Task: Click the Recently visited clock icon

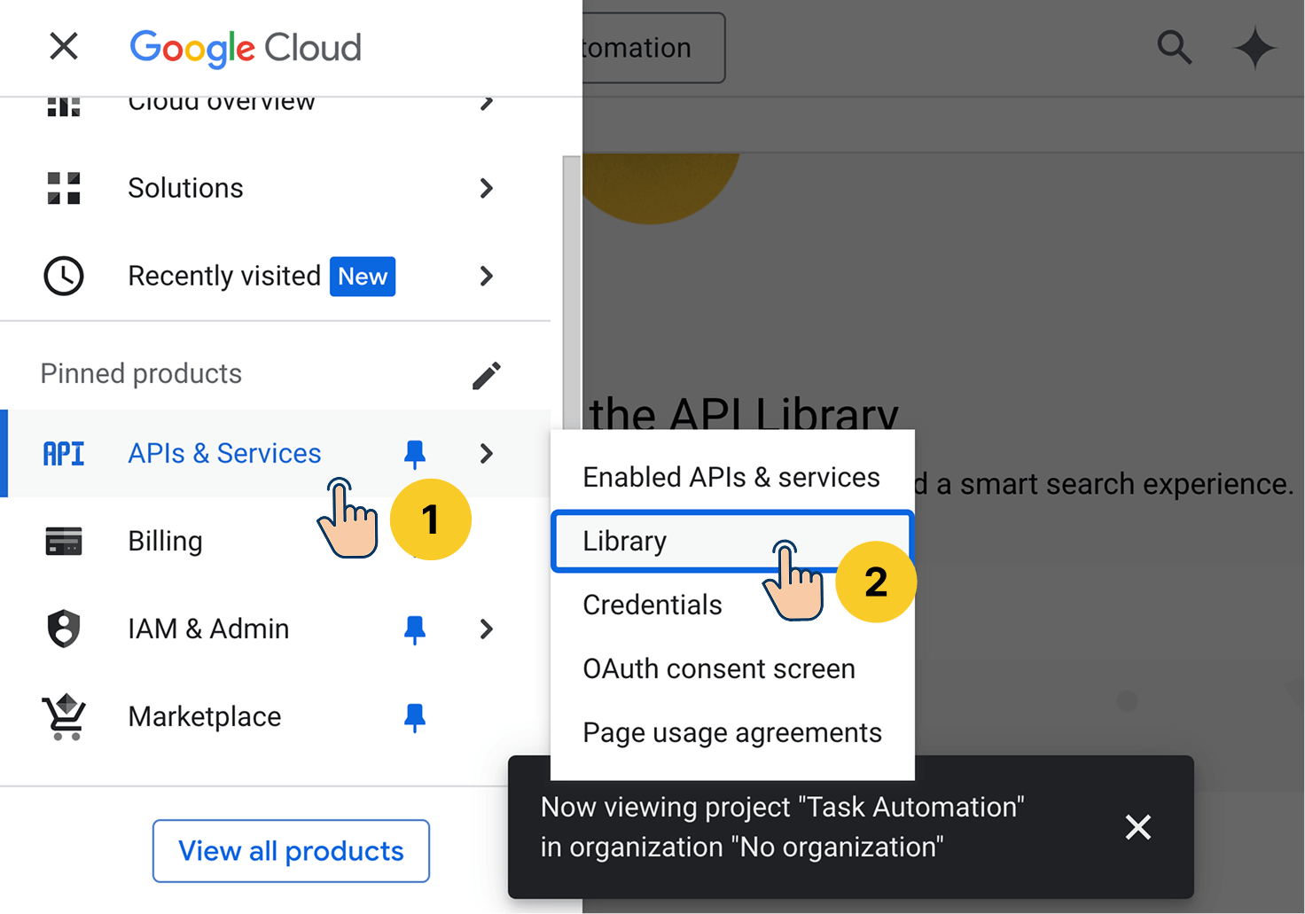Action: click(x=64, y=276)
